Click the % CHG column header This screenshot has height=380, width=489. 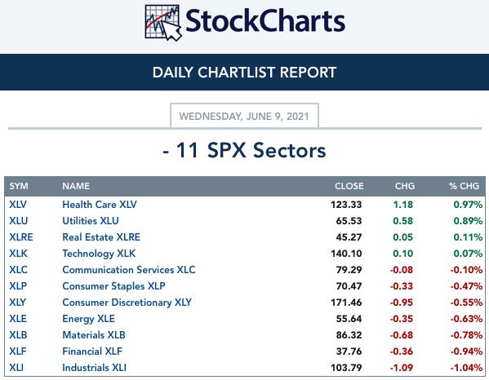464,186
